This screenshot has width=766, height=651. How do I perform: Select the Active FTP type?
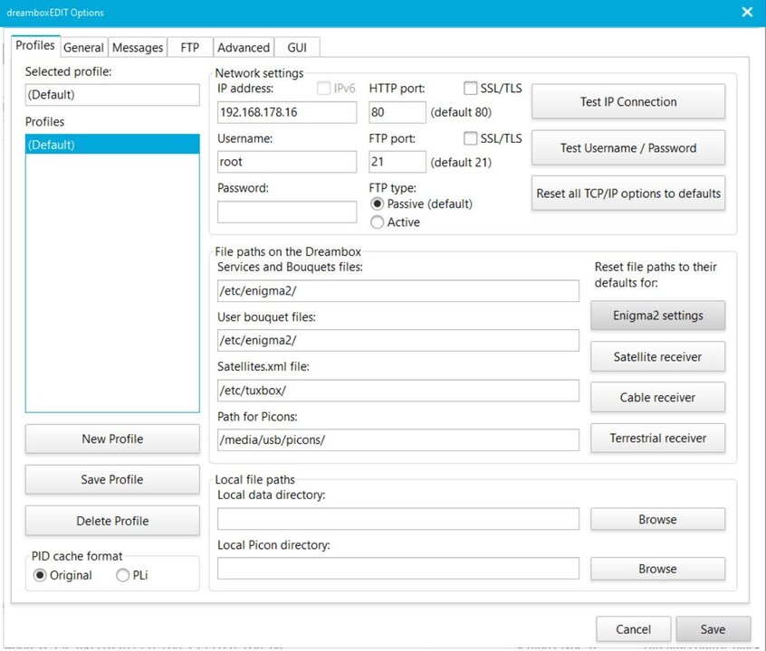pos(377,222)
